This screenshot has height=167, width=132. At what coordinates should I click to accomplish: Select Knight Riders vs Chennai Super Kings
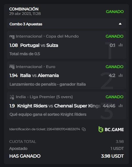59,106
